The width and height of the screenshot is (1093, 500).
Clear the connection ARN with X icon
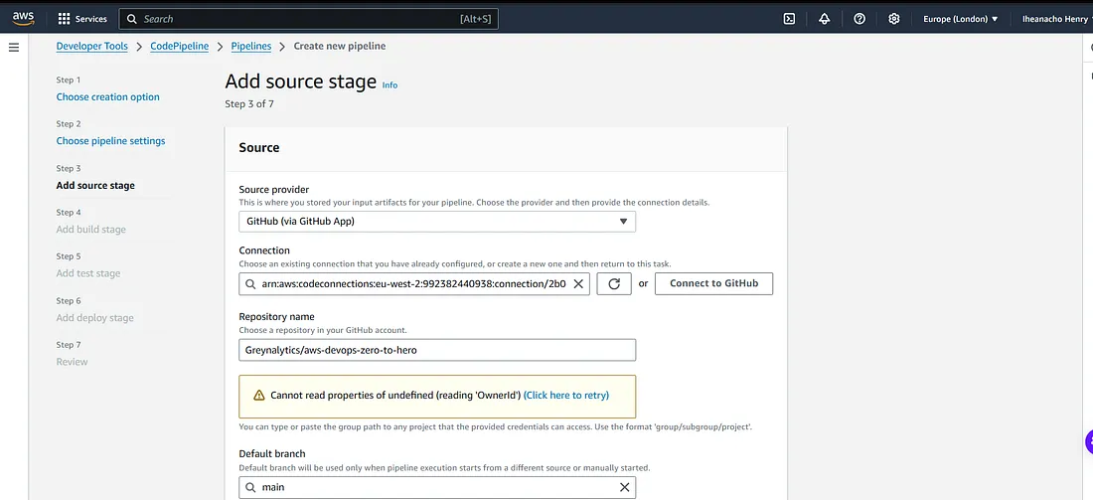click(x=578, y=284)
